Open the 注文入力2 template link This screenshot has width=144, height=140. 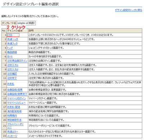(x=13, y=69)
